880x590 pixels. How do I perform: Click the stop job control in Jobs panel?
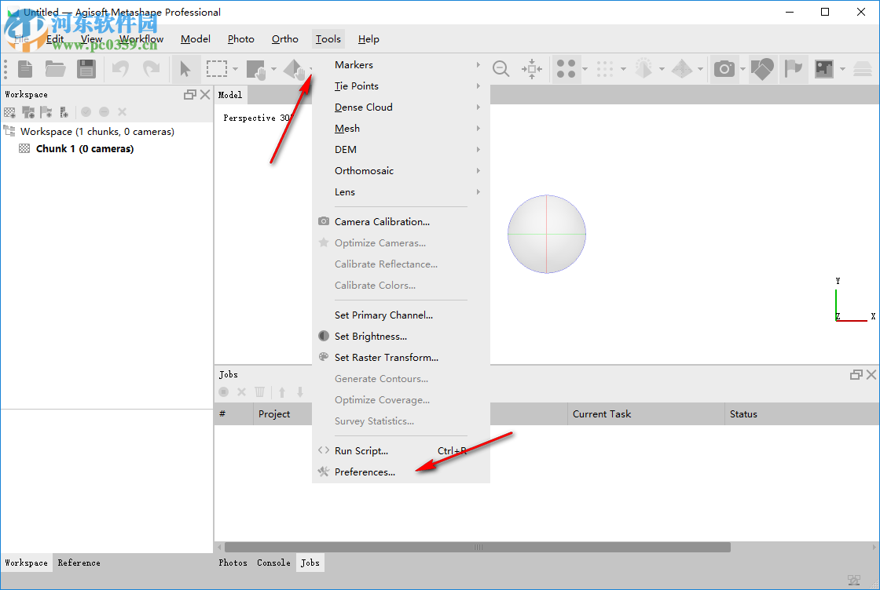(223, 392)
